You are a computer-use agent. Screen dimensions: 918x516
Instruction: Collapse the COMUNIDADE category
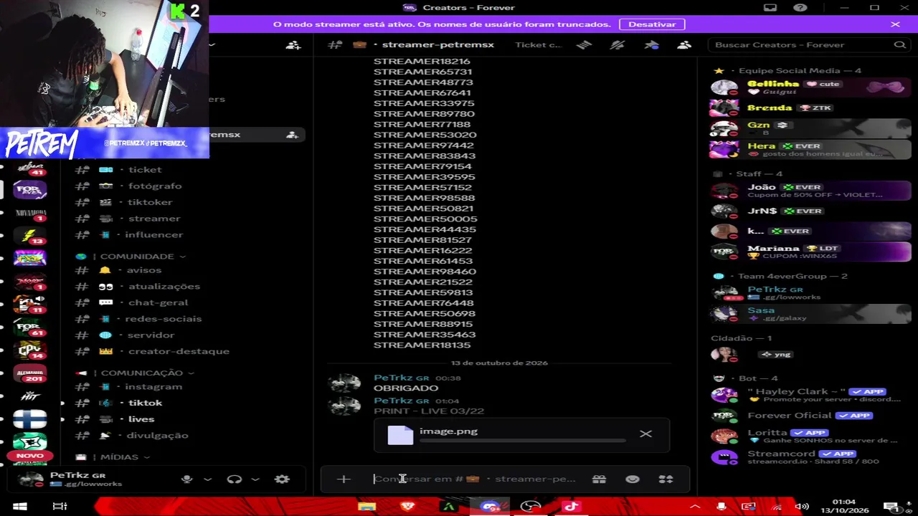(142, 256)
